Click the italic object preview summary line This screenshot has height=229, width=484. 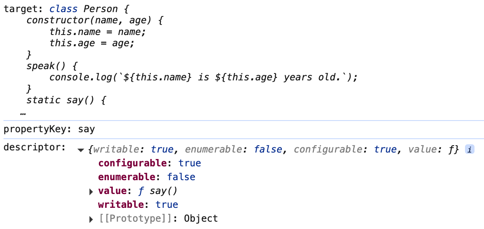pos(273,149)
